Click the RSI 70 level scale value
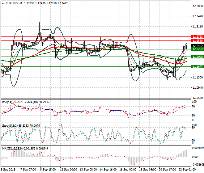204x173 pixels. point(193,107)
